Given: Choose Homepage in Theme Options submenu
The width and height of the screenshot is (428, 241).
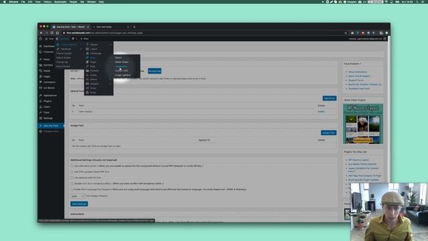Looking at the screenshot, I should (96, 54).
